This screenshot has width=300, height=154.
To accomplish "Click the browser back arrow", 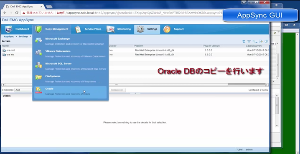I will pos(5,13).
